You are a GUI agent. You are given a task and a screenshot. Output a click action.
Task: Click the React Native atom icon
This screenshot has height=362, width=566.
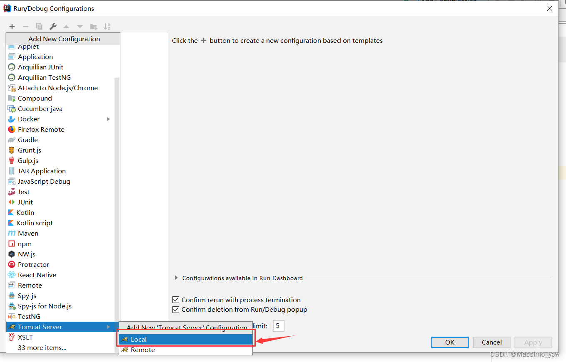[x=12, y=275]
